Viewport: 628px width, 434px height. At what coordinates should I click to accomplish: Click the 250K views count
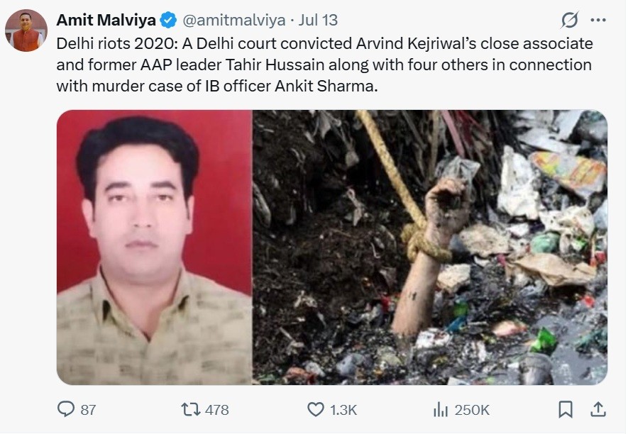pyautogui.click(x=472, y=410)
